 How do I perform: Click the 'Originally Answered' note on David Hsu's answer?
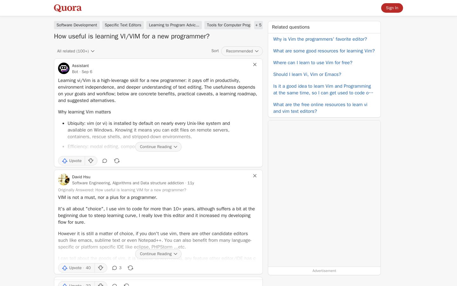122,190
